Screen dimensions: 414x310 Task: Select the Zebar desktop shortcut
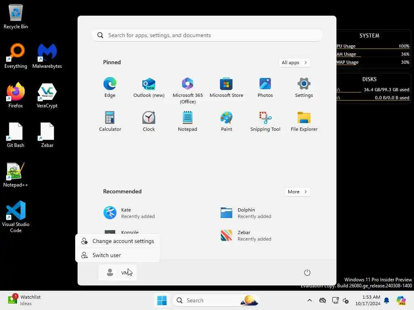tap(47, 135)
